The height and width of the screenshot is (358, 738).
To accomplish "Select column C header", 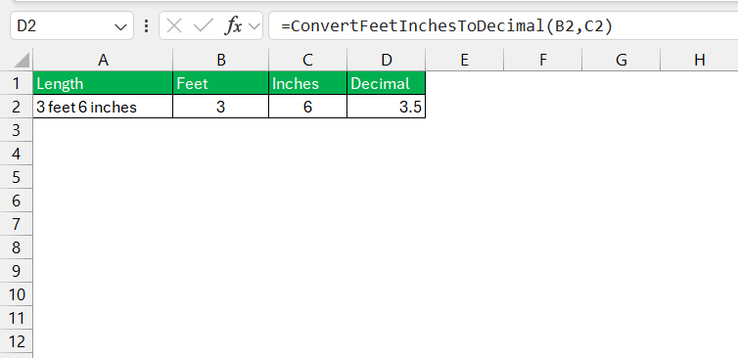I will 307,60.
